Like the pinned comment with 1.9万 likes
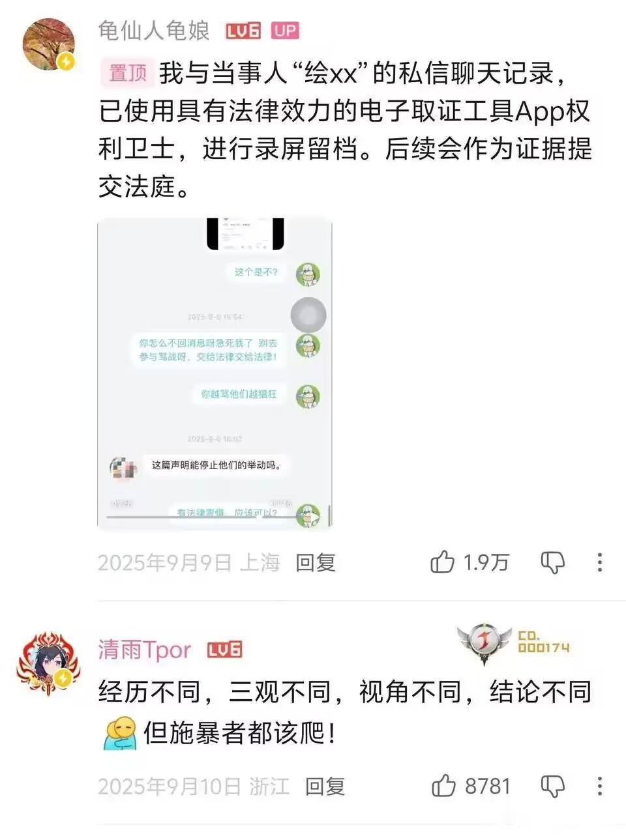This screenshot has width=626, height=836. 442,562
